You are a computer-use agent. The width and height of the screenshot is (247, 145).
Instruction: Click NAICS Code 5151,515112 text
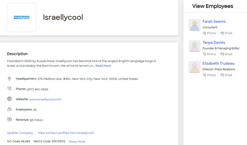49,141
